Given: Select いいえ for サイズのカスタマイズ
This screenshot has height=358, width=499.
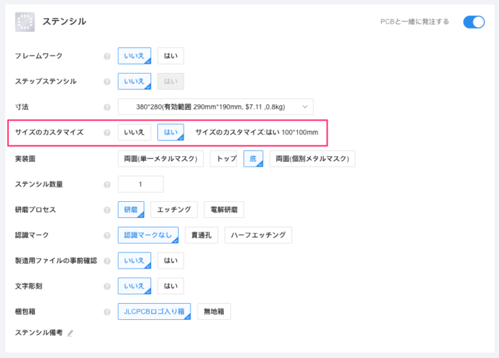Looking at the screenshot, I should tap(134, 133).
